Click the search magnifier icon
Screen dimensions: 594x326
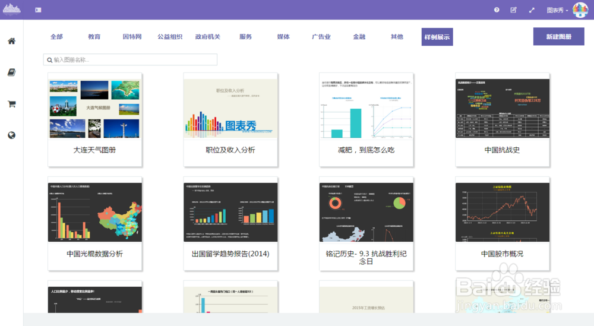50,60
